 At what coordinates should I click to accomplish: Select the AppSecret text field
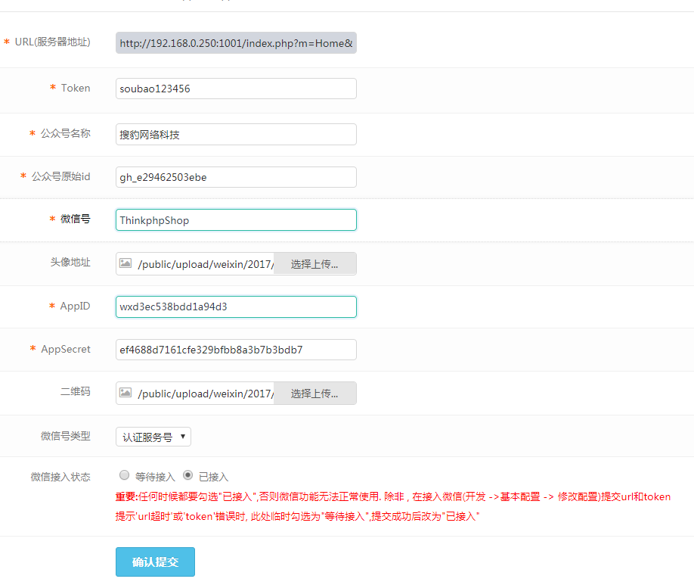pos(236,350)
